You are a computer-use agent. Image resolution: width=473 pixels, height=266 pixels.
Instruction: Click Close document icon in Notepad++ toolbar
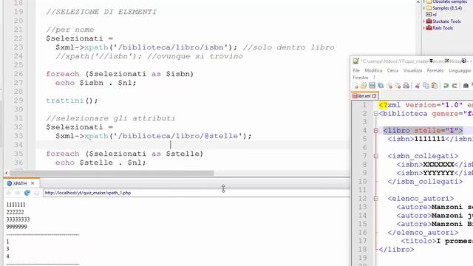coord(389,86)
